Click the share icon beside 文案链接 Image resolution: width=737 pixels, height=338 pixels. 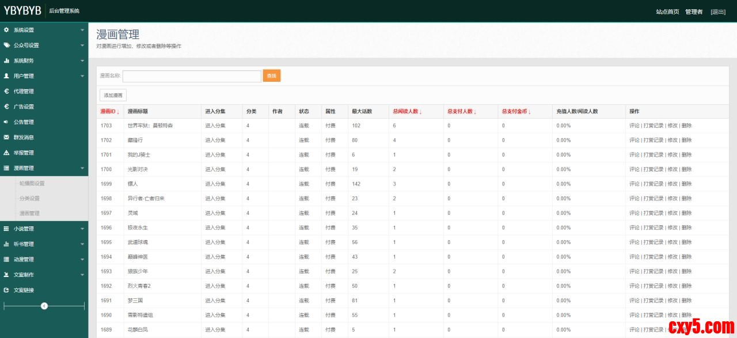pyautogui.click(x=6, y=290)
